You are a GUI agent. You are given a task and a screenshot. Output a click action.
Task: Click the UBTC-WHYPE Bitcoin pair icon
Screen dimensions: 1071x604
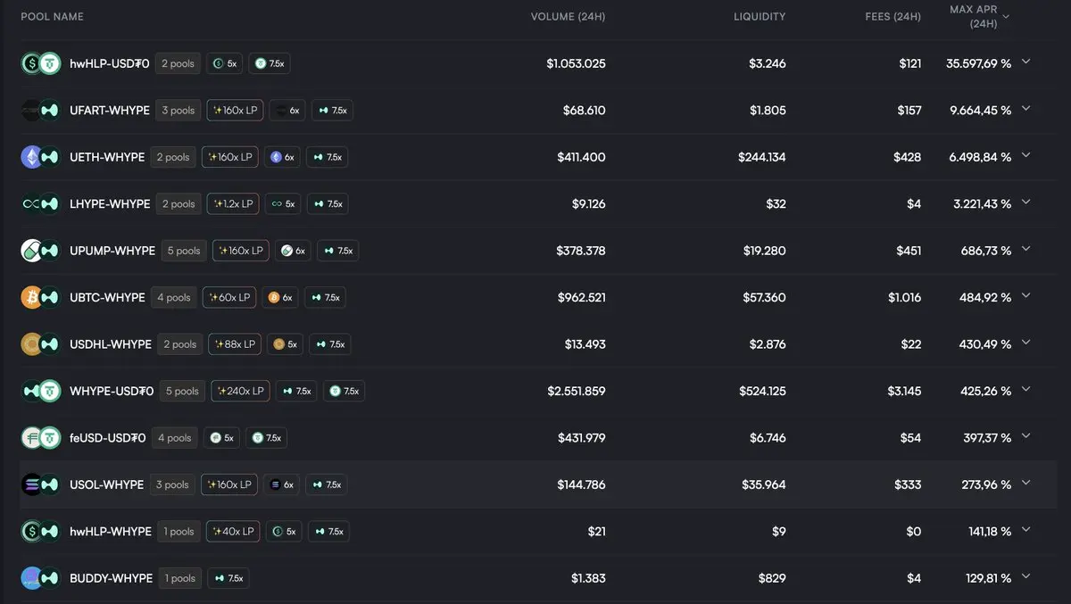tap(40, 297)
